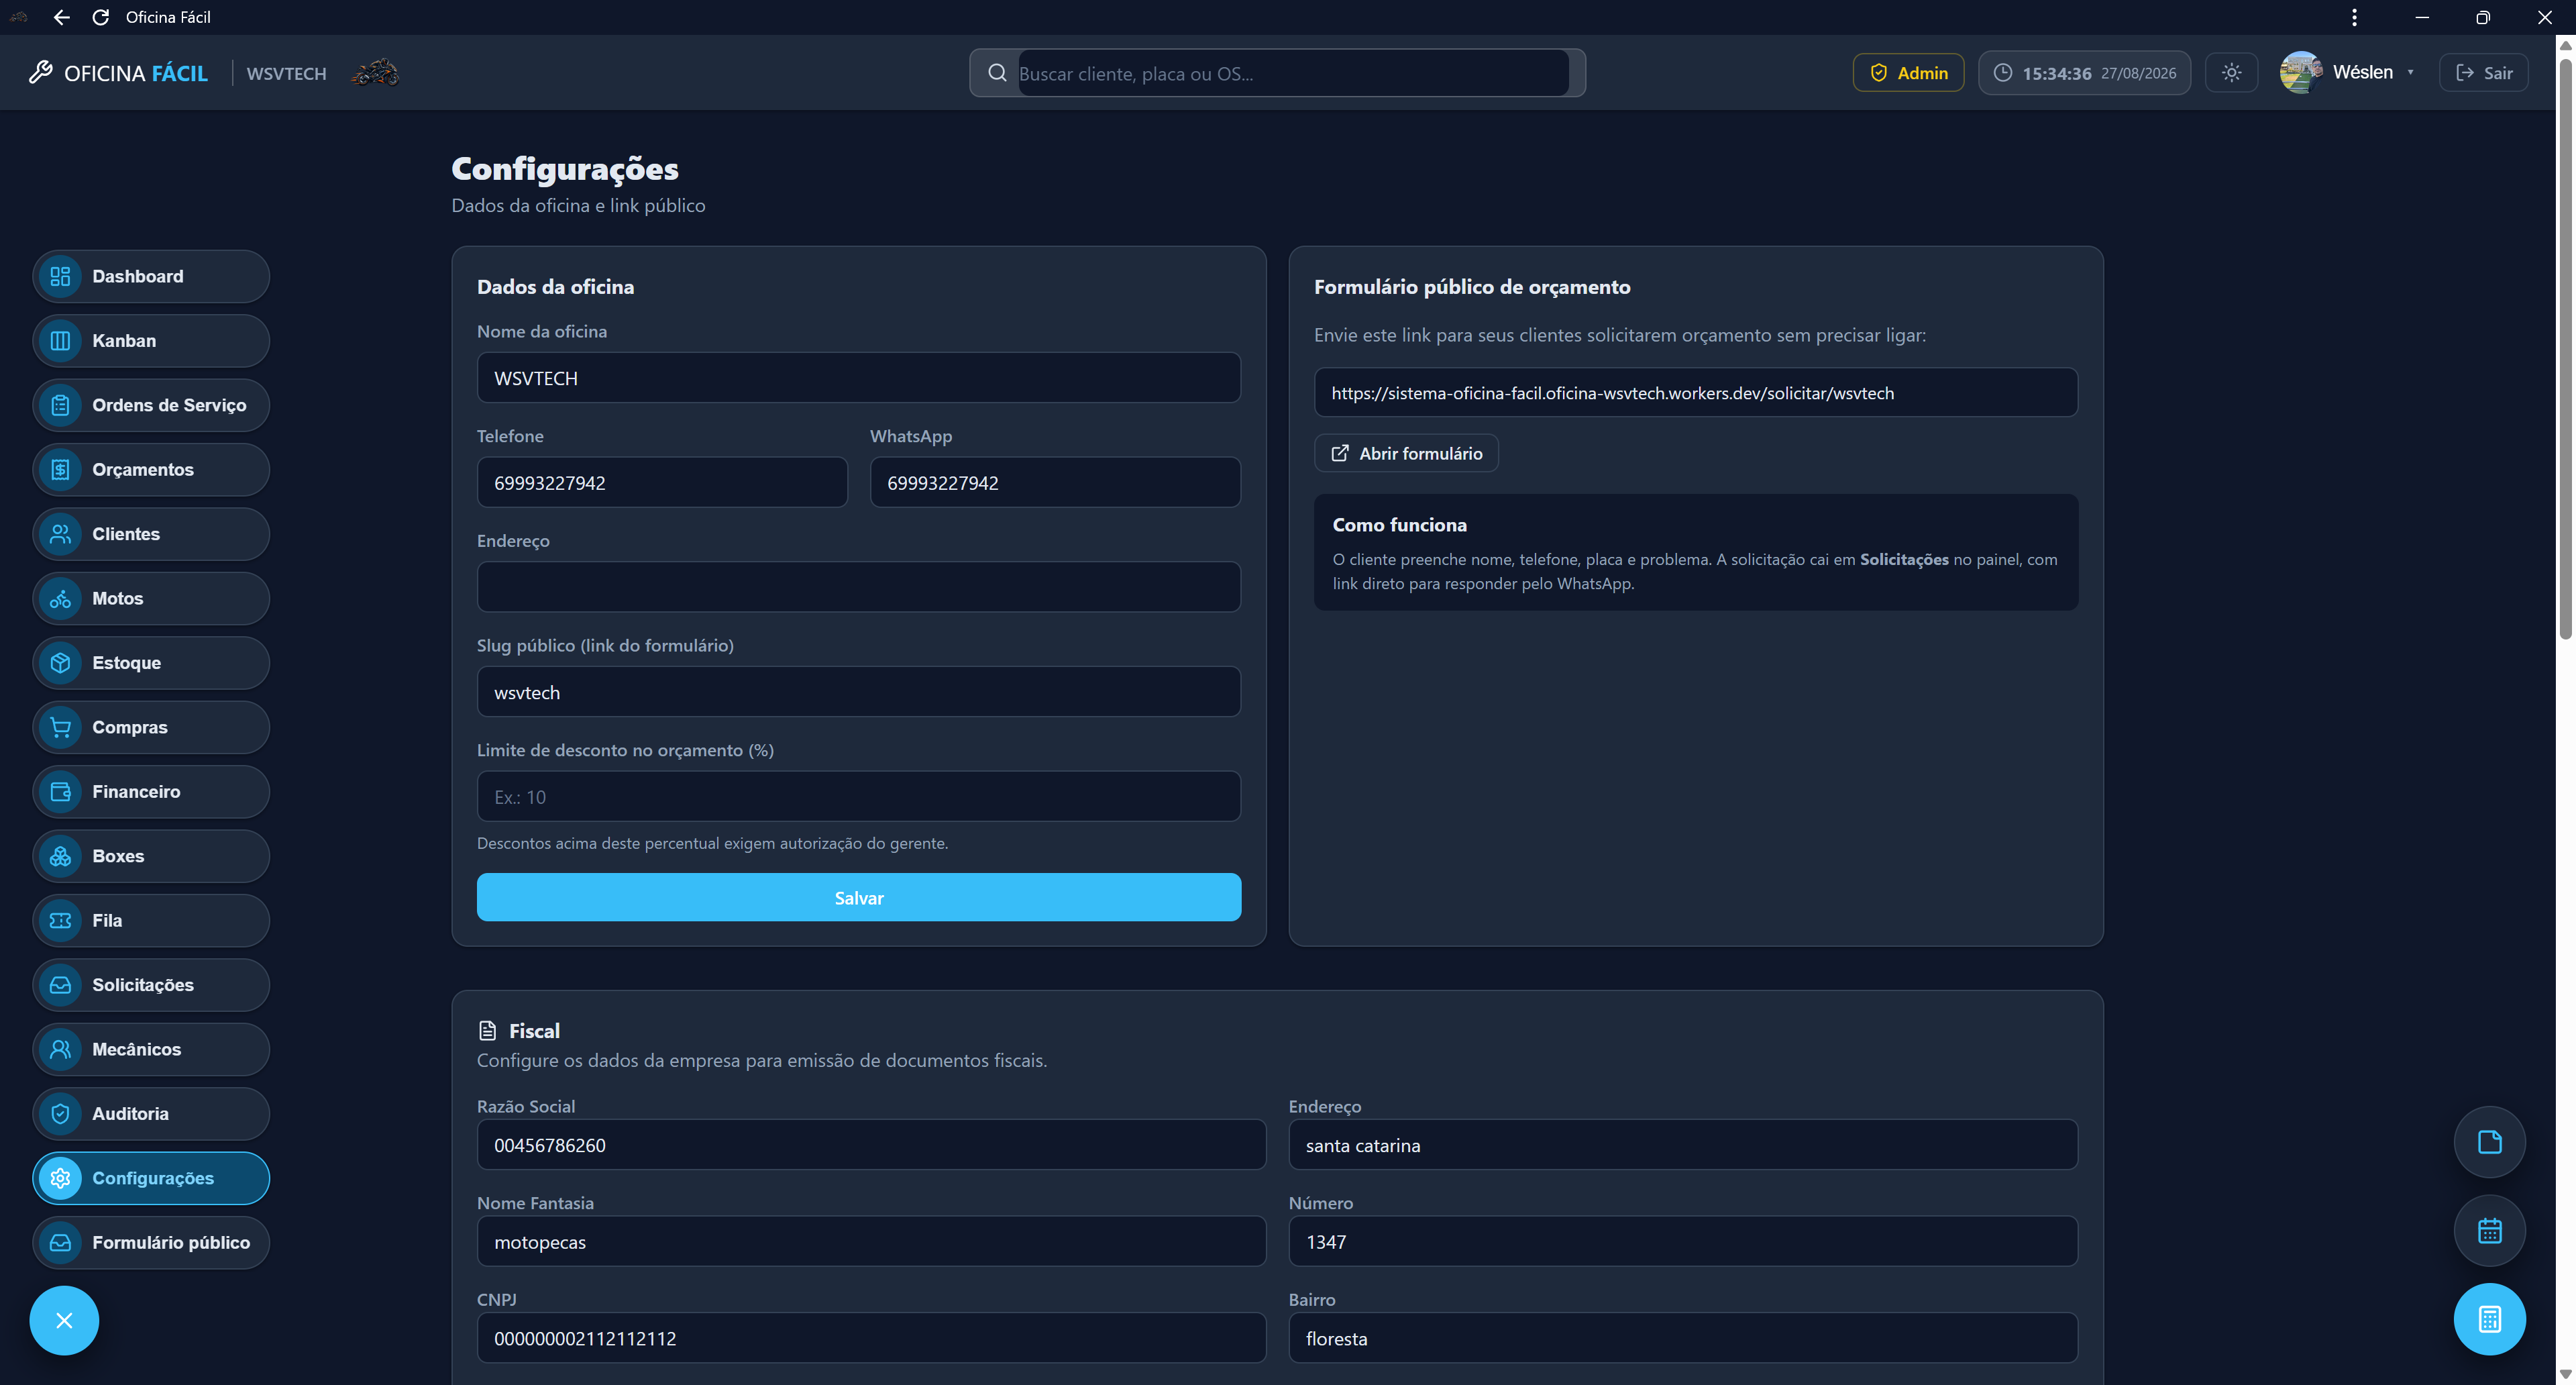Viewport: 2576px width, 1385px height.
Task: Click the Mecânicos person icon
Action: [60, 1049]
